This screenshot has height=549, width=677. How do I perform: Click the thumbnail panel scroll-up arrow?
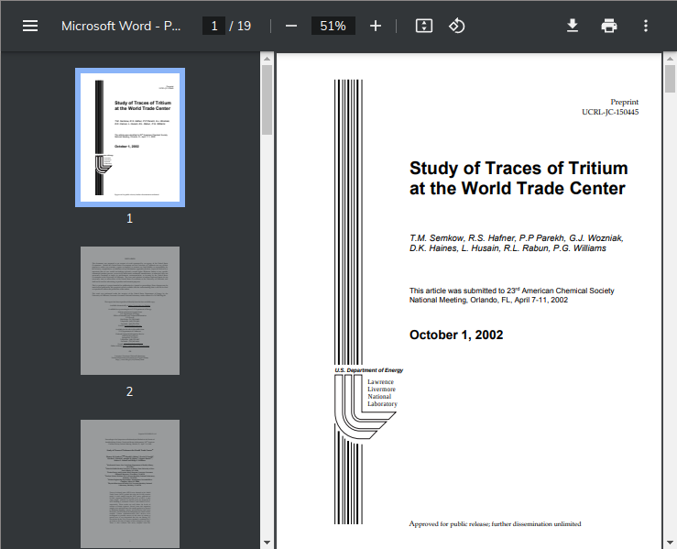coord(267,59)
